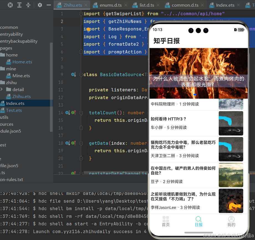Close the Zhihu.ets tab
This screenshot has height=240, width=255.
click(86, 5)
